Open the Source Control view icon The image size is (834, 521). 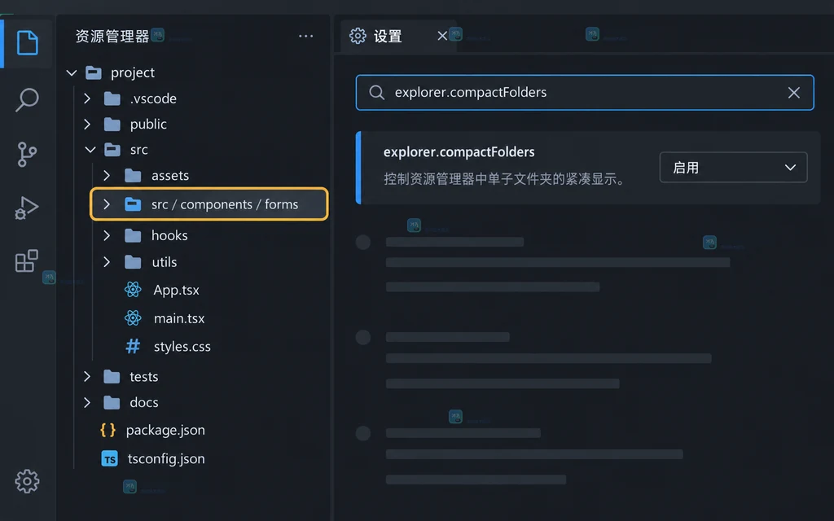click(x=27, y=154)
